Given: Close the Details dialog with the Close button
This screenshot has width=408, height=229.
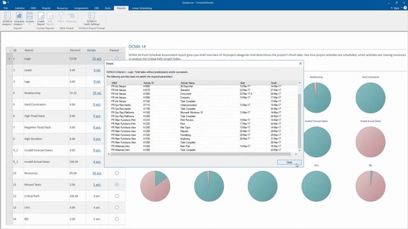Looking at the screenshot, I should pyautogui.click(x=289, y=162).
